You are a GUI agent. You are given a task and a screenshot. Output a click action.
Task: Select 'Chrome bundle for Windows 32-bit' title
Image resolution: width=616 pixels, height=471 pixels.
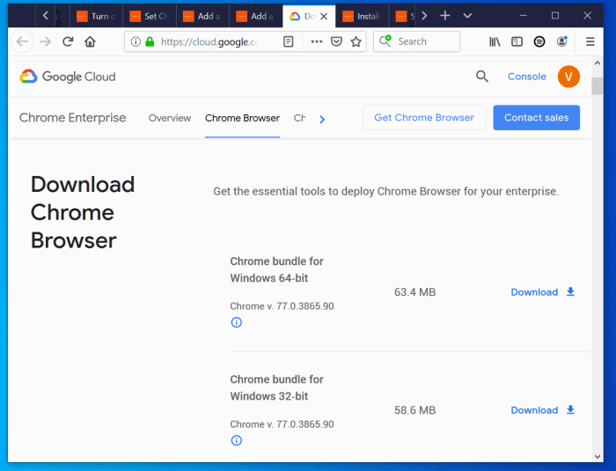[276, 387]
